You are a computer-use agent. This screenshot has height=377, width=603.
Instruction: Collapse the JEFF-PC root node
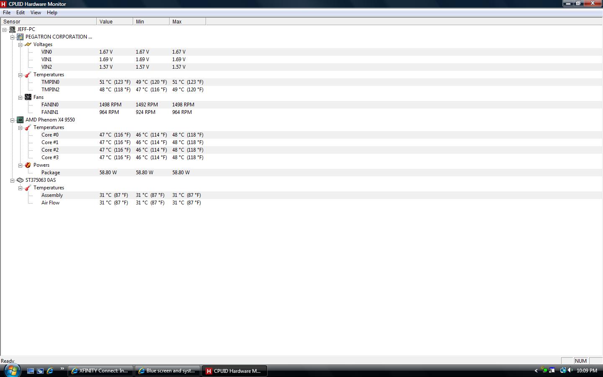pyautogui.click(x=5, y=29)
